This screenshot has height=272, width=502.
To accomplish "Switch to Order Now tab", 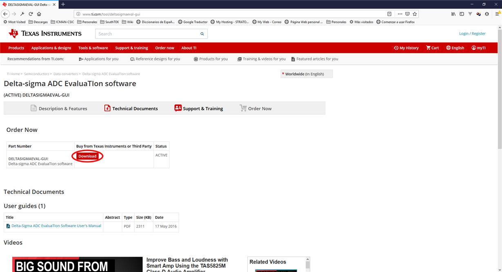I will 255,108.
